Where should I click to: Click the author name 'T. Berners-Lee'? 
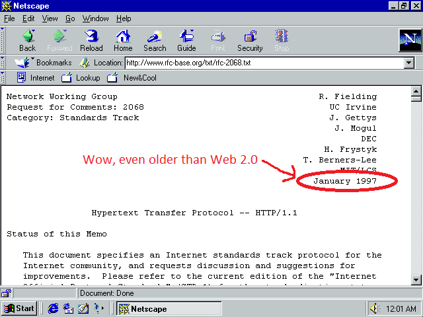[x=340, y=160]
